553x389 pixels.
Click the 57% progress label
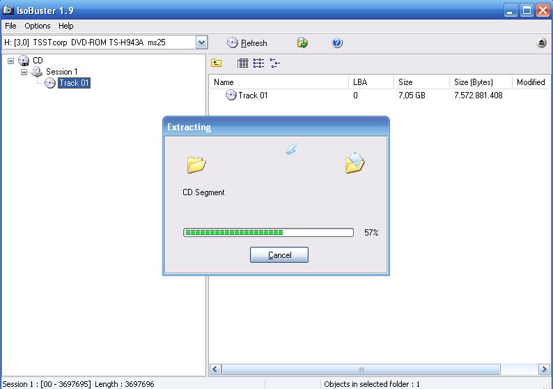(371, 233)
